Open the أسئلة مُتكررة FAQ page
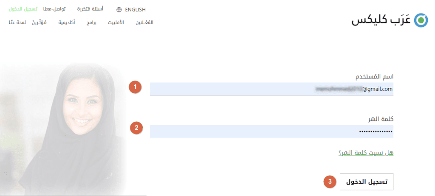Screen dimensions: 435x196 click(x=90, y=9)
